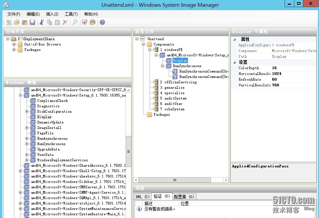Click the New Answer File toolbar icon
The height and width of the screenshot is (218, 319).
9,22
